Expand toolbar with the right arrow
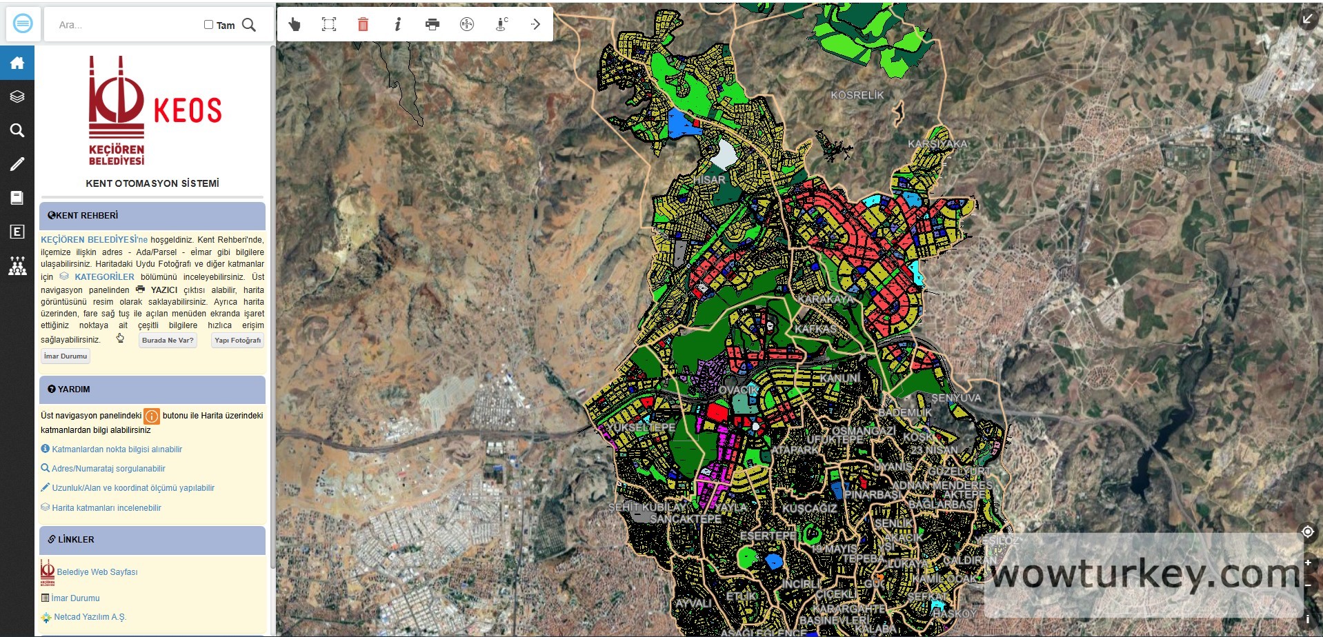The image size is (1323, 637). [x=535, y=25]
